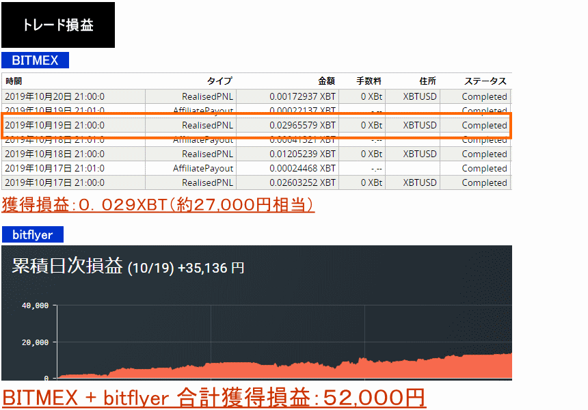The height and width of the screenshot is (410, 588).
Task: Open the BITMEX + bitflyer 合計獲得損益 link
Action: [213, 397]
